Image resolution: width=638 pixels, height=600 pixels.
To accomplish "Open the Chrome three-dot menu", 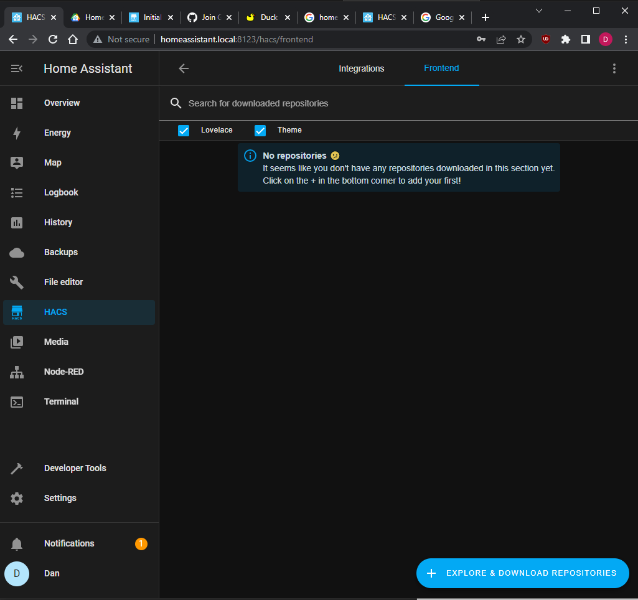I will [x=626, y=39].
